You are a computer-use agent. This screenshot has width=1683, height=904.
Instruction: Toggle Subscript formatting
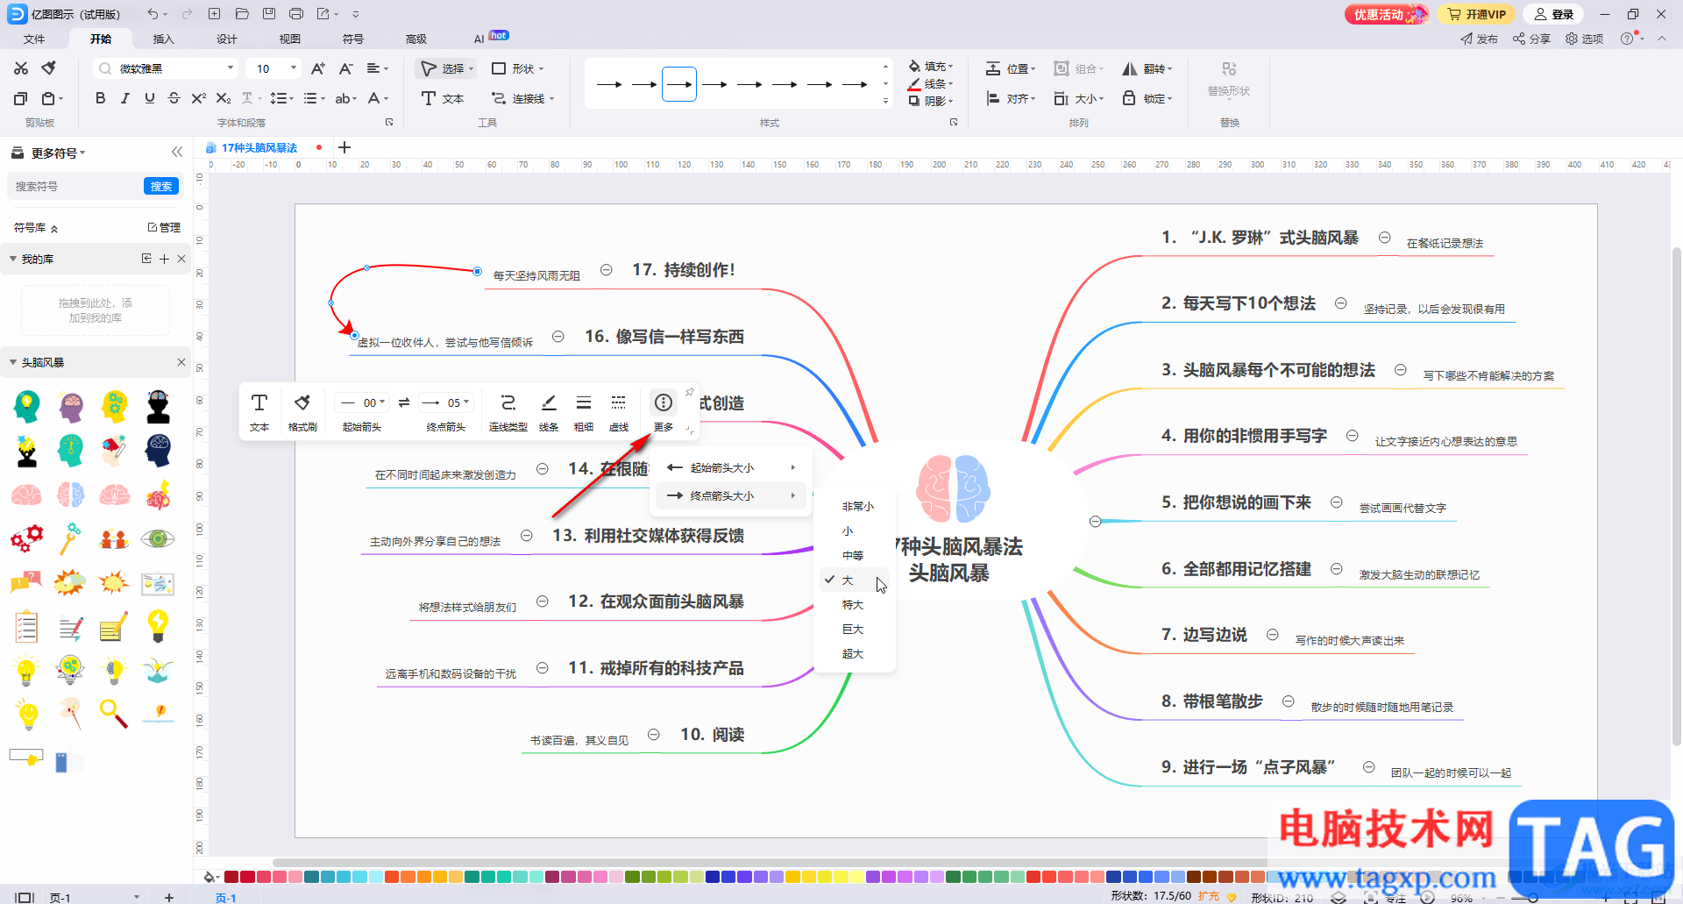pos(223,98)
